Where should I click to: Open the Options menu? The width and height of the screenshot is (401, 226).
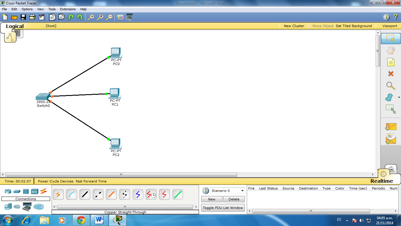click(27, 9)
